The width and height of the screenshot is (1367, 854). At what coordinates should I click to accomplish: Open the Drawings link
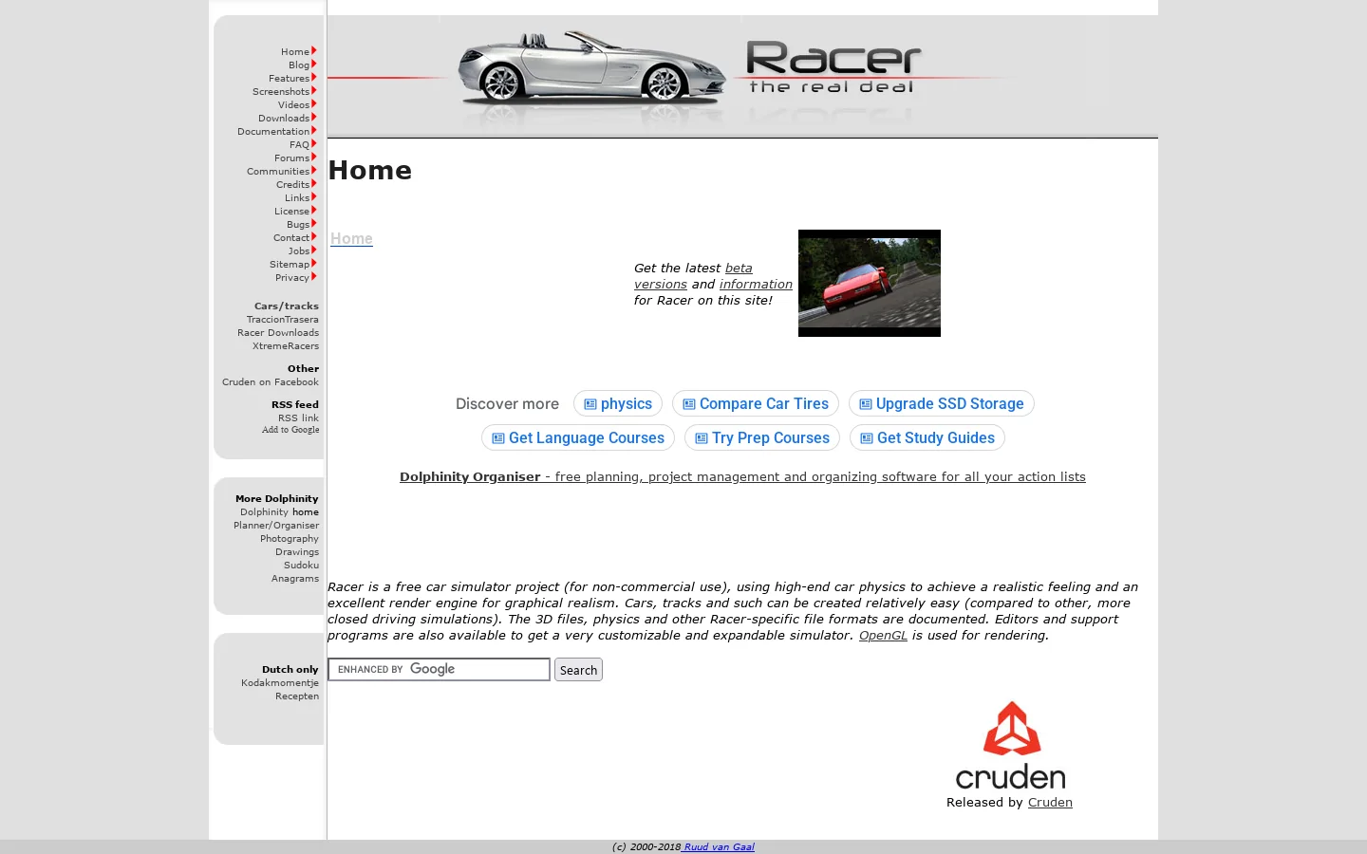click(297, 552)
